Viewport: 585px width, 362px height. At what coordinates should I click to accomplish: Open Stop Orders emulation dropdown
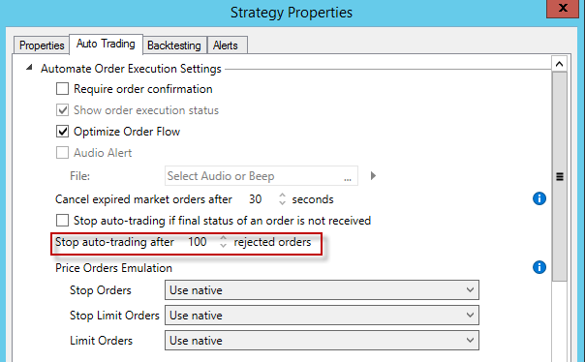pyautogui.click(x=322, y=290)
